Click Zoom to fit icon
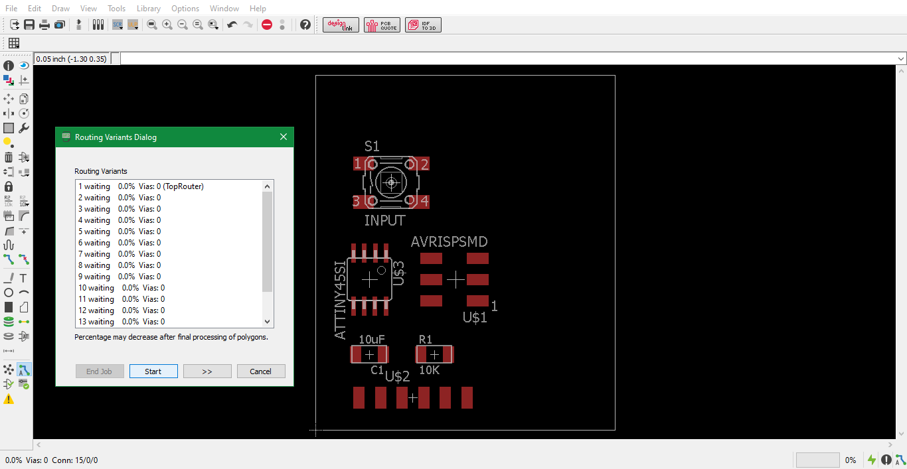907x469 pixels. [152, 25]
